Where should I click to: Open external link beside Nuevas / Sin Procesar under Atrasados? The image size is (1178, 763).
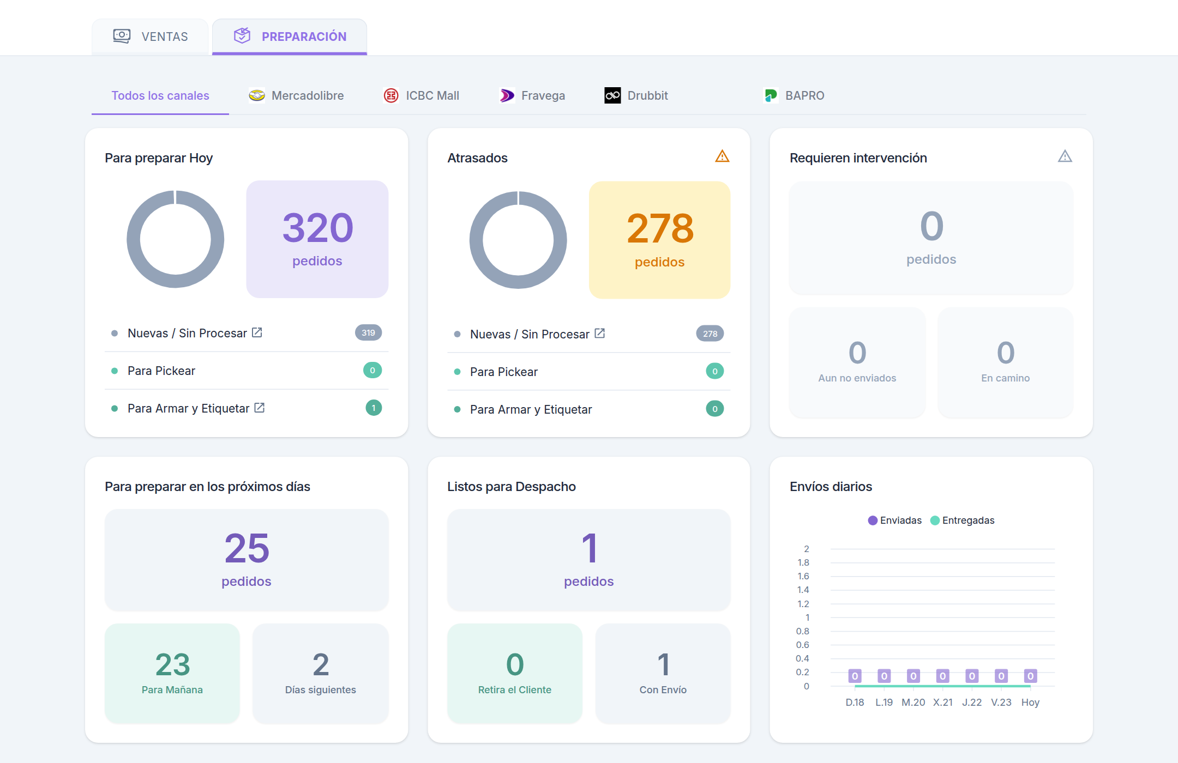[599, 333]
